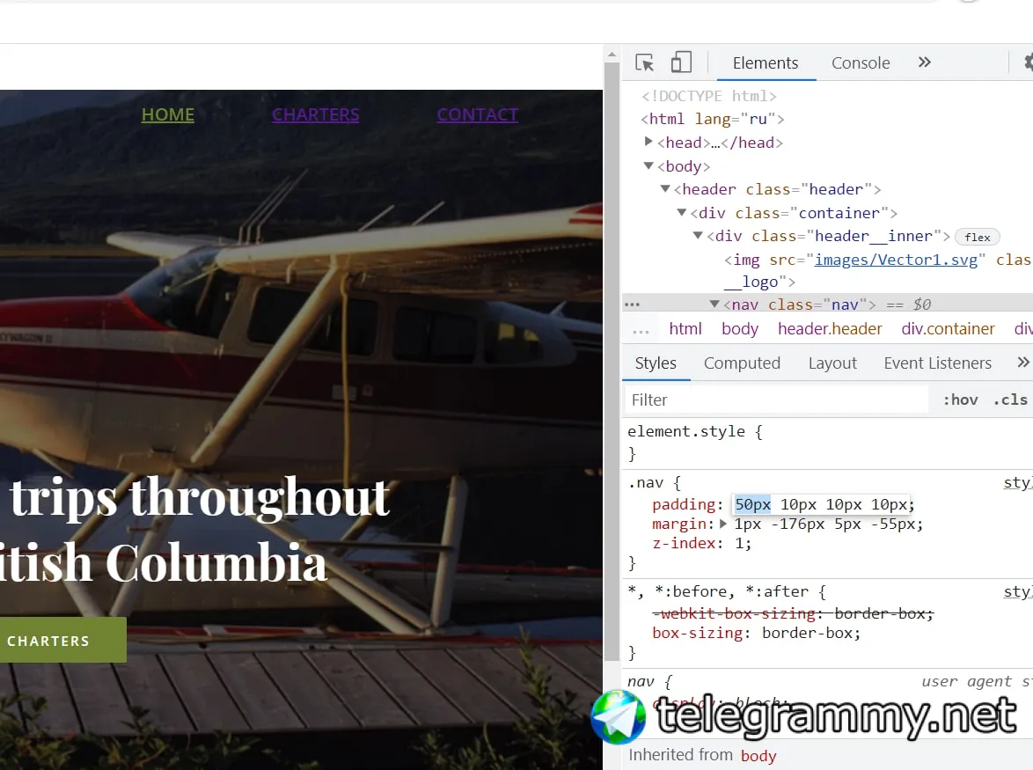Toggle the :hov element state button
The height and width of the screenshot is (770, 1033).
(960, 400)
